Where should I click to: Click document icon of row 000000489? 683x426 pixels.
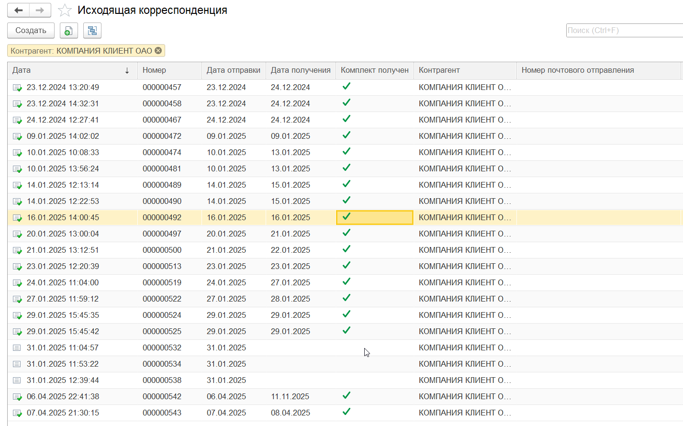pos(17,185)
